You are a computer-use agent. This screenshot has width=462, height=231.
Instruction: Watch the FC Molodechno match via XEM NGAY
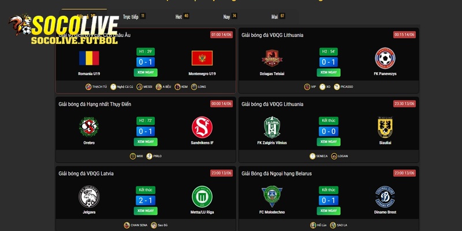(329, 211)
